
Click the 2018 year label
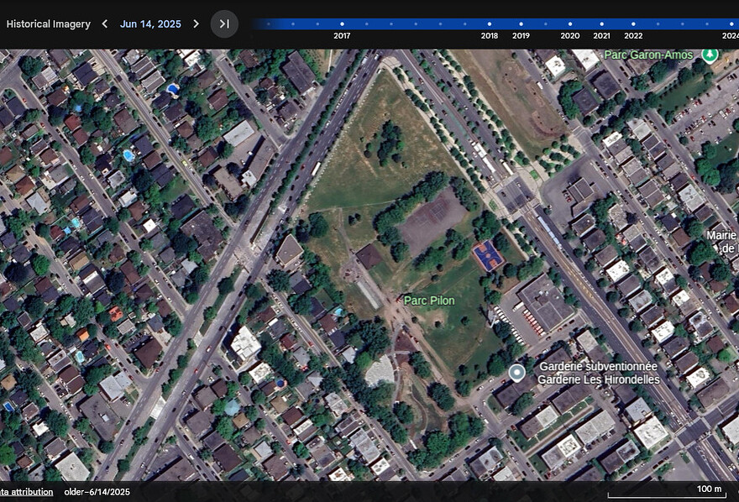490,36
